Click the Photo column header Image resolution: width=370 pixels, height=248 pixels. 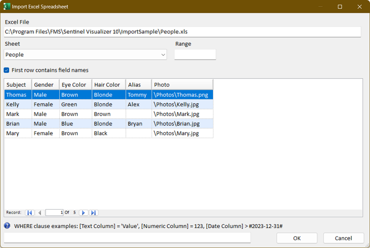[x=182, y=85]
